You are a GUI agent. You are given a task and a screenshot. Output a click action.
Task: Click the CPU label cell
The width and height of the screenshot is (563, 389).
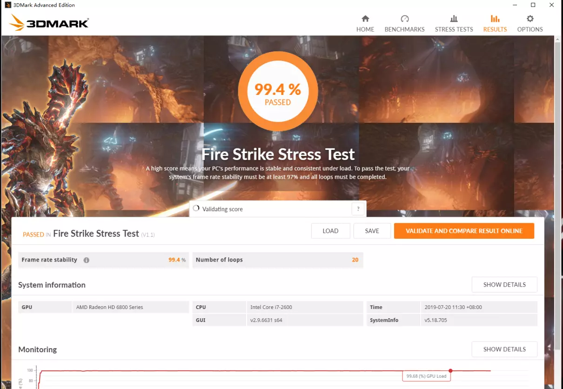coord(219,307)
